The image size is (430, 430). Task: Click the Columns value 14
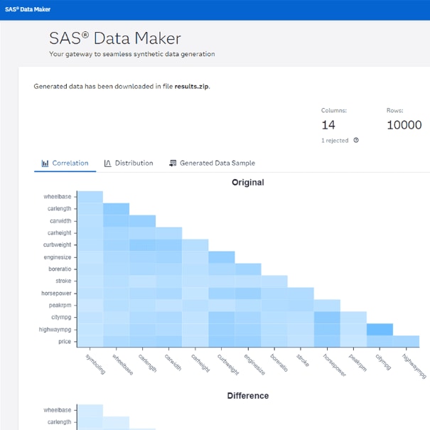coord(328,125)
